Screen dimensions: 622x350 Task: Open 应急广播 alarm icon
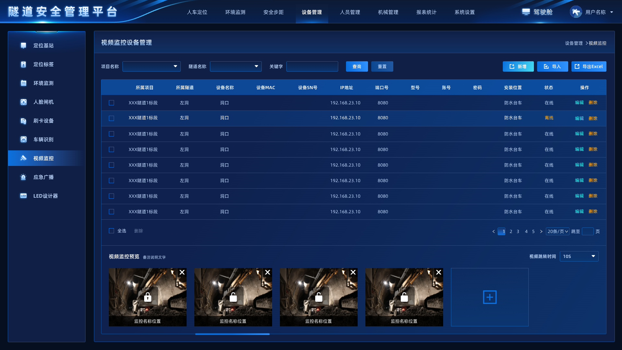click(23, 177)
